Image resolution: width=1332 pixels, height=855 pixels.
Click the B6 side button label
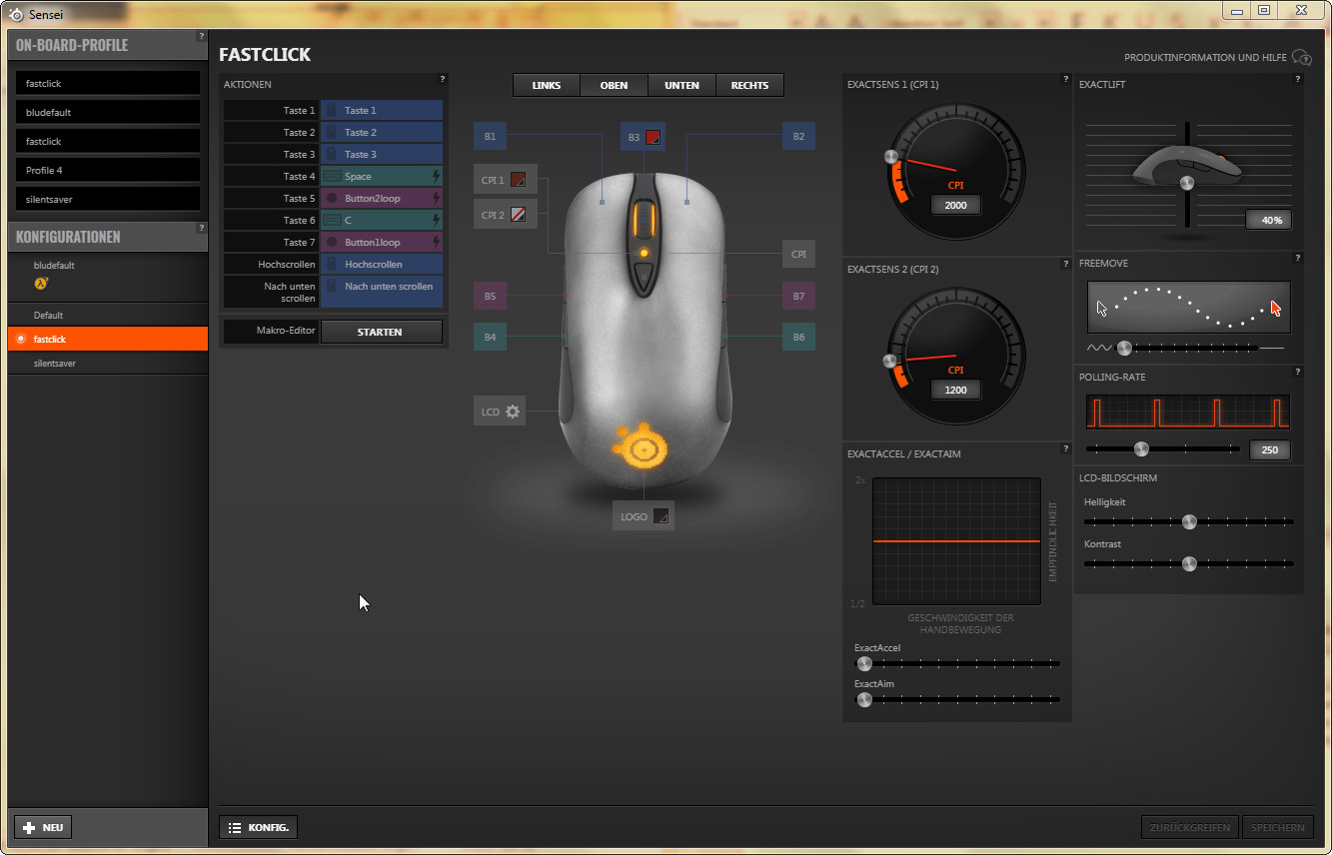[798, 337]
